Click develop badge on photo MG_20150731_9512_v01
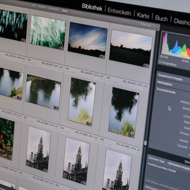This screenshot has width=190, height=190. [90, 124]
